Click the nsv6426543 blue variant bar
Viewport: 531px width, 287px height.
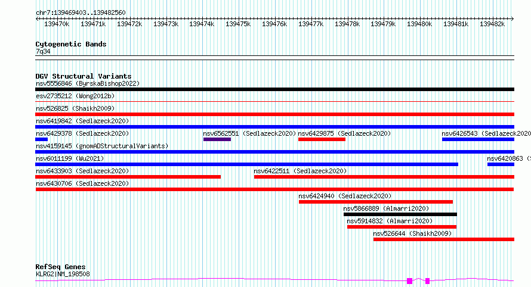(x=478, y=139)
